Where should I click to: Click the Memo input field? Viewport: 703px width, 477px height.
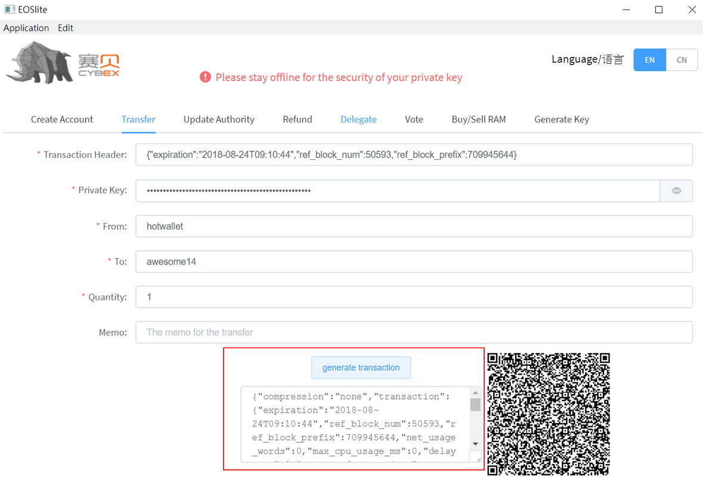pos(414,332)
